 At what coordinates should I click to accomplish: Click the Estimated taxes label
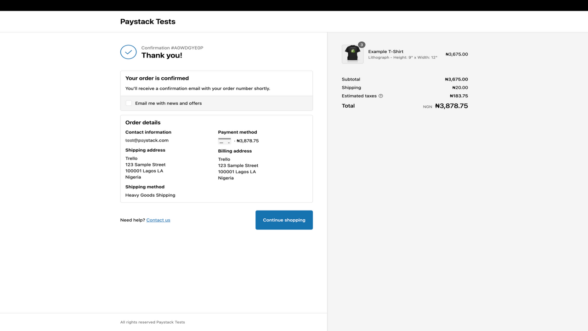coord(359,96)
